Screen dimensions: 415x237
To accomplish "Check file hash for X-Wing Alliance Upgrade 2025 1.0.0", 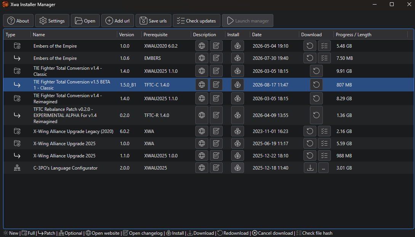I will (324, 143).
